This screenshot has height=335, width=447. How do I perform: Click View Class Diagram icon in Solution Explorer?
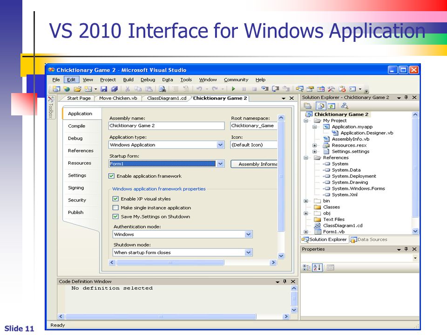click(345, 106)
